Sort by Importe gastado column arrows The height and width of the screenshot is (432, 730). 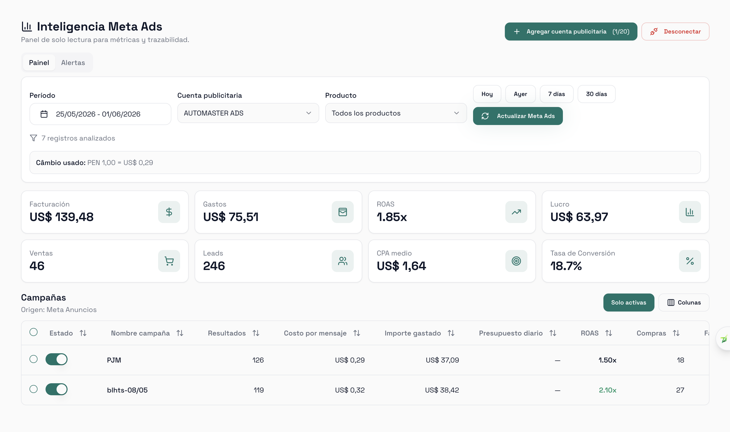coord(451,333)
